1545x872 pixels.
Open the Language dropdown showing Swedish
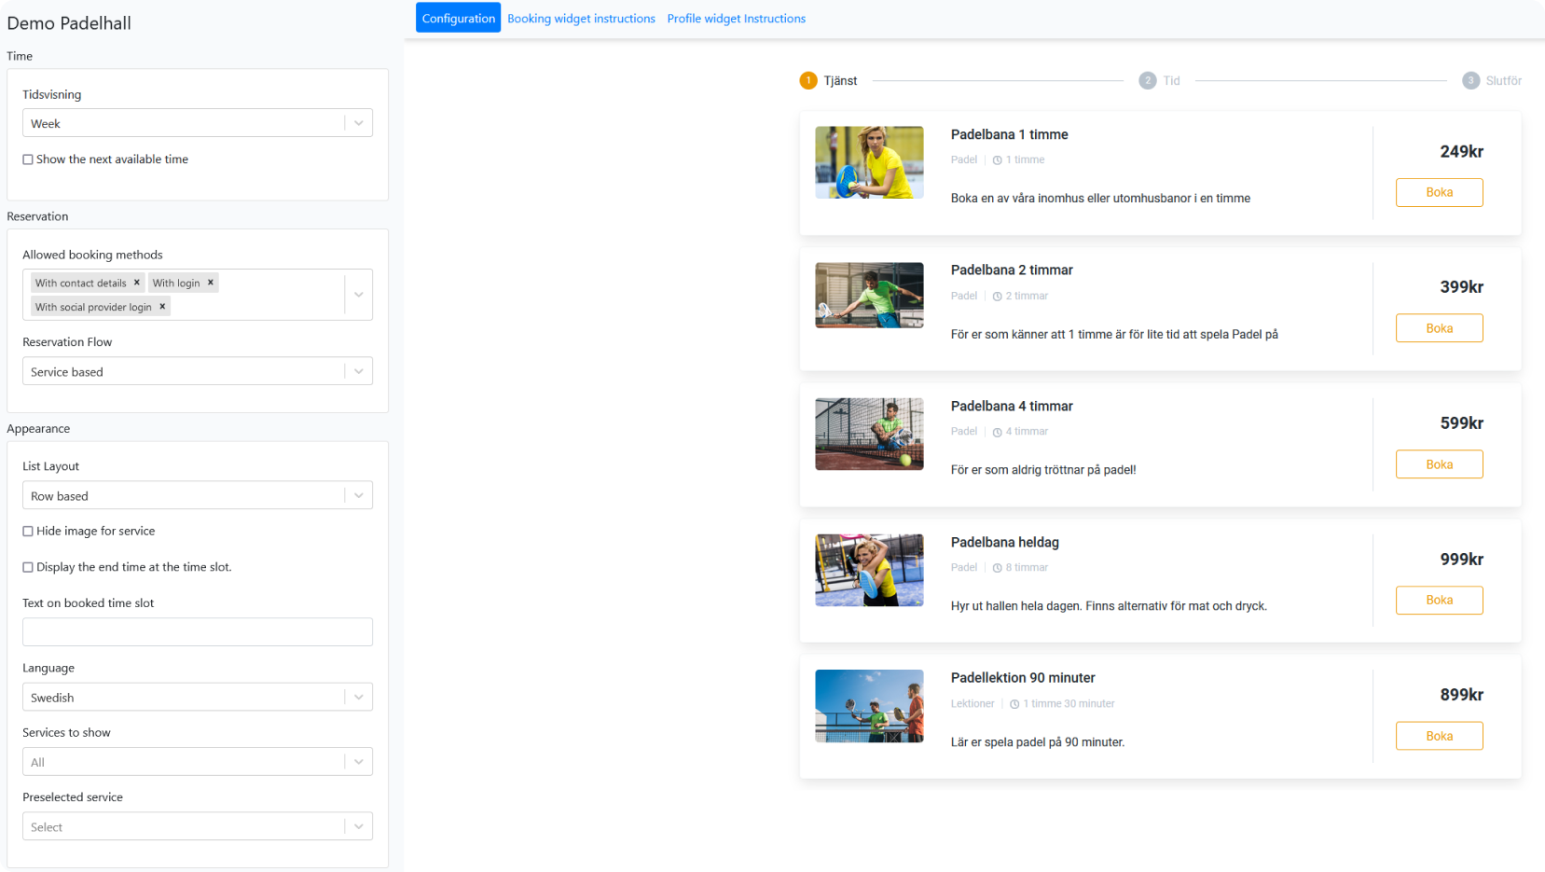pyautogui.click(x=198, y=697)
